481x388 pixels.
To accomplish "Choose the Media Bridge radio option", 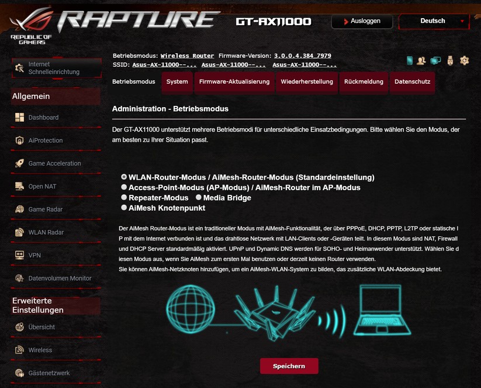I will coord(199,197).
